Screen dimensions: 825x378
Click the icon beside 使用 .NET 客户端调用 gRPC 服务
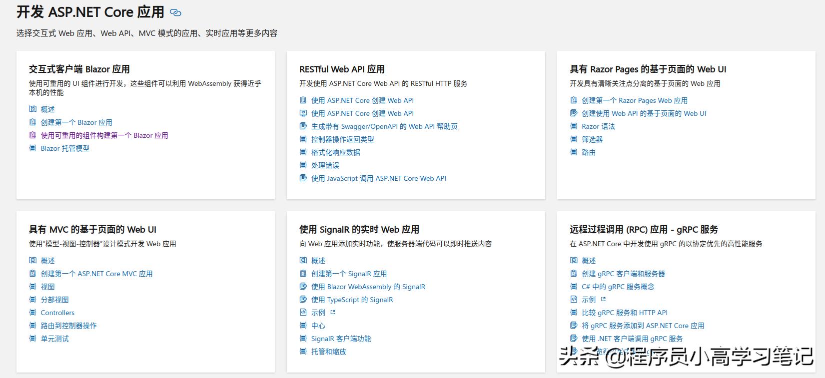(574, 338)
